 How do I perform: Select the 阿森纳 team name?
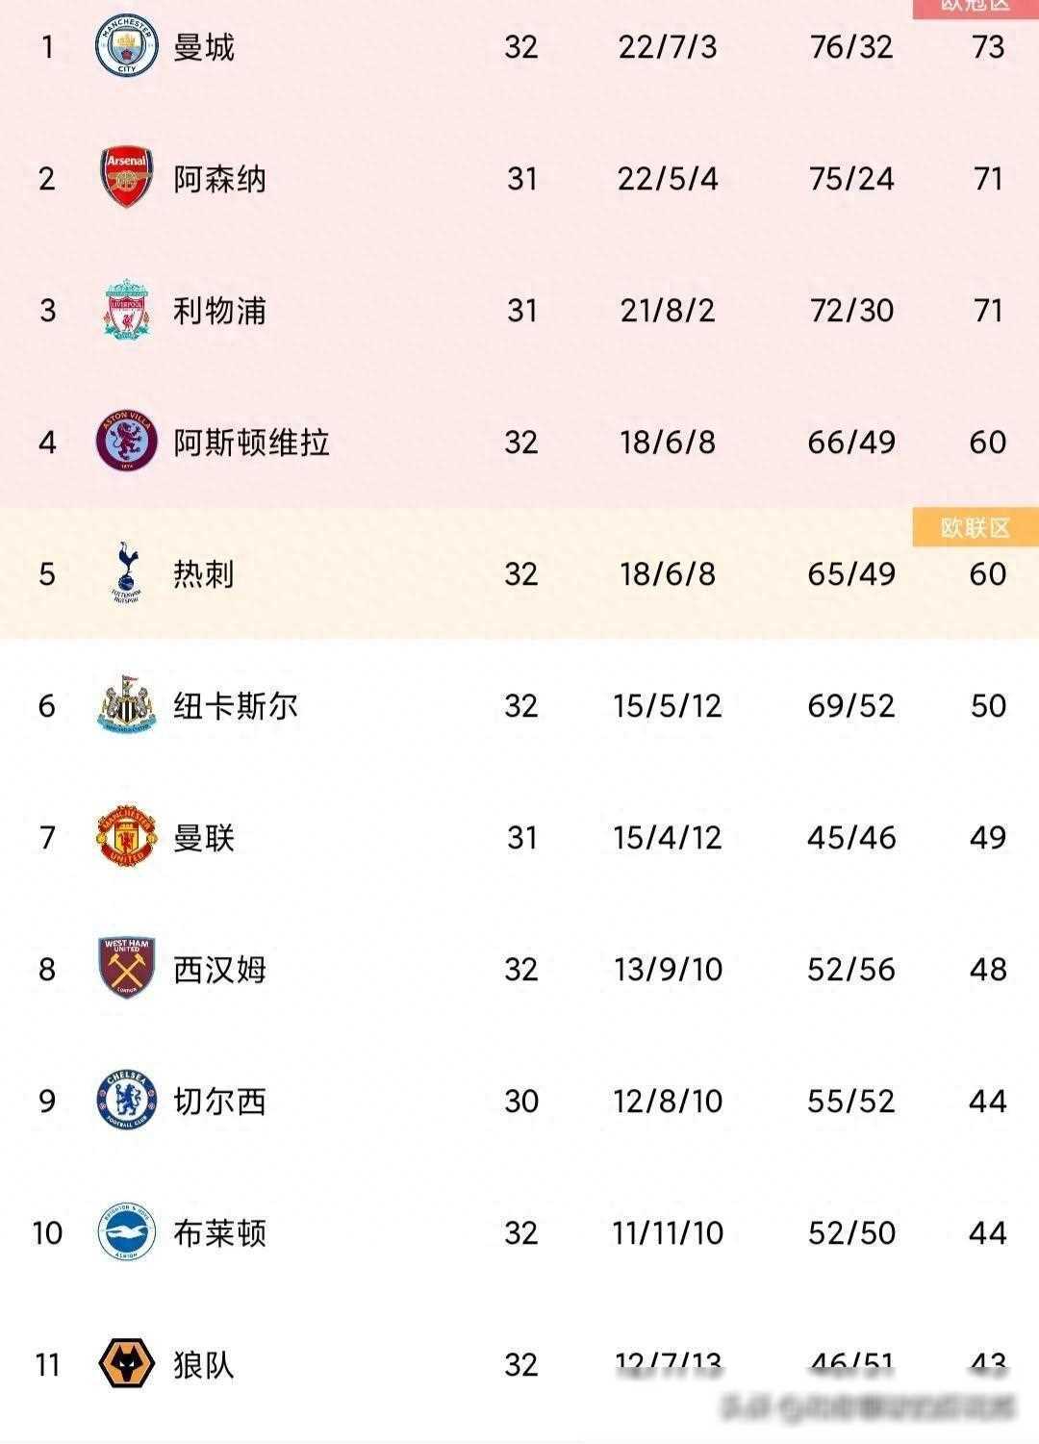point(219,179)
